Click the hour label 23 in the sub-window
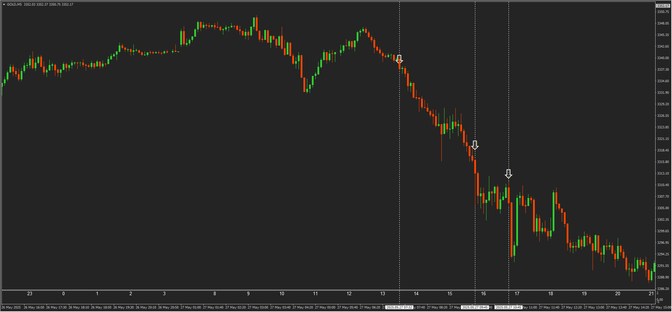 click(30, 294)
